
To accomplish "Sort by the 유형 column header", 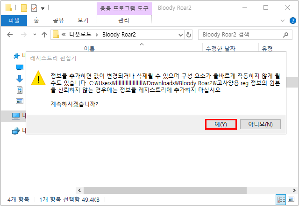I will pos(267,48).
